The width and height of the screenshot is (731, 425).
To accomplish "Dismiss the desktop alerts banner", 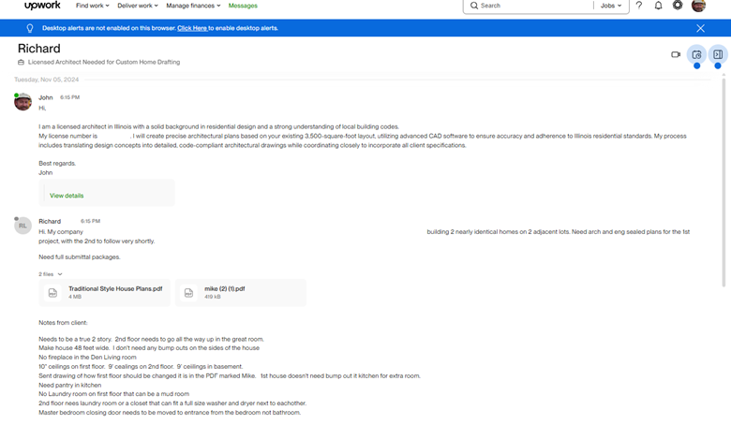I will tap(700, 28).
